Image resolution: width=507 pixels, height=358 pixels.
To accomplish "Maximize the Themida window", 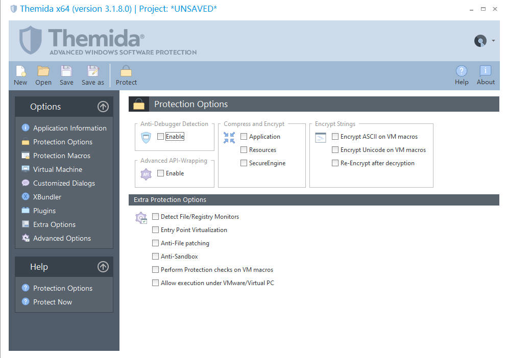I will coord(483,9).
